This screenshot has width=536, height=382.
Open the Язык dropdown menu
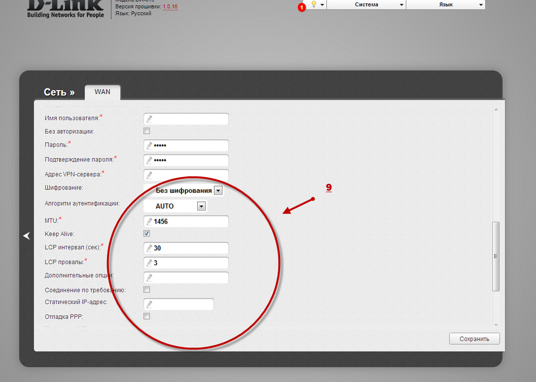(446, 5)
